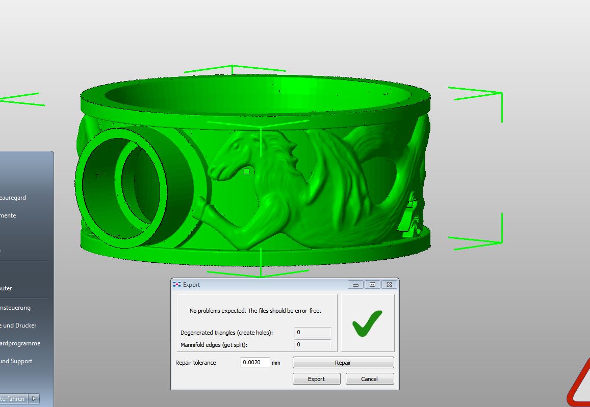The height and width of the screenshot is (407, 590).
Task: Open Hilfe und Support entry
Action: click(16, 361)
